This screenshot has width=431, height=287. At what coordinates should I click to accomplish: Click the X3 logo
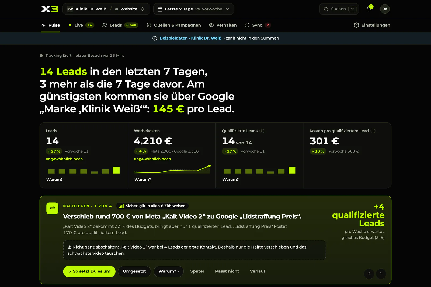49,9
